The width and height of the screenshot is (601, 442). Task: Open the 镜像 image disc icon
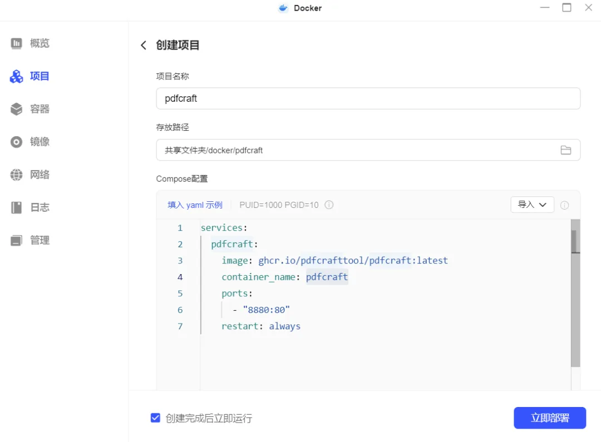16,142
